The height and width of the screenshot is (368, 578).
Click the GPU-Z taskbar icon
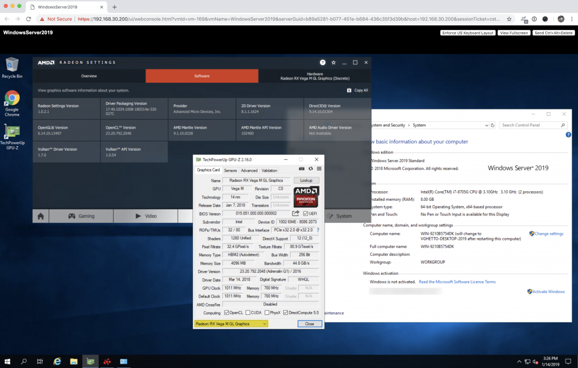click(90, 361)
